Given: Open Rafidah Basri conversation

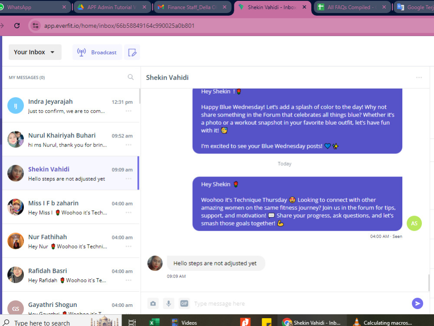Looking at the screenshot, I should [71, 275].
